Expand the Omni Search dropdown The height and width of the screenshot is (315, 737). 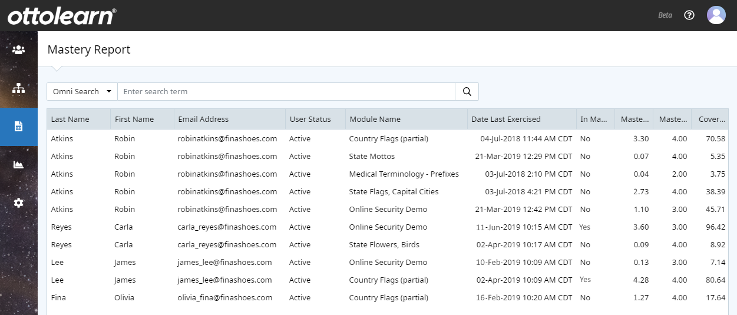[x=82, y=91]
